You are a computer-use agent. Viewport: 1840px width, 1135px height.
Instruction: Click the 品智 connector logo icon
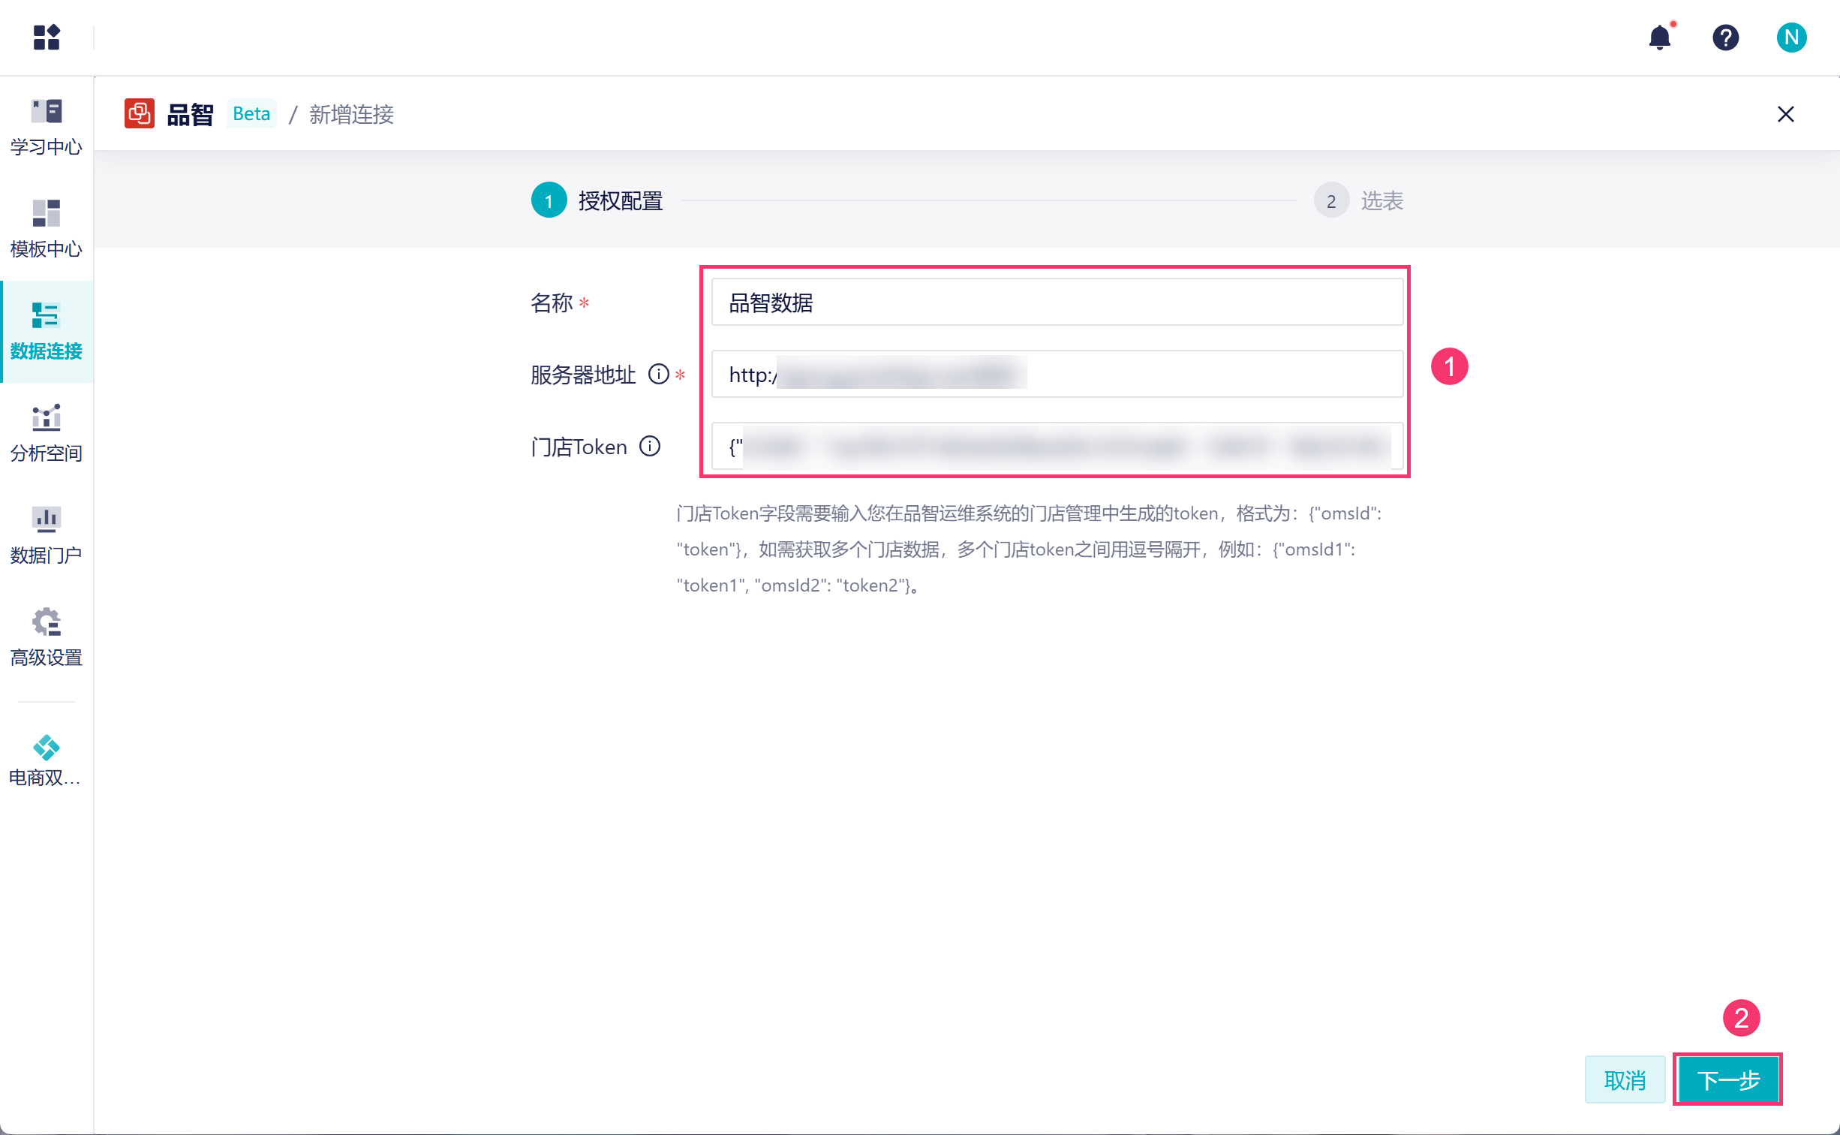pyautogui.click(x=140, y=114)
